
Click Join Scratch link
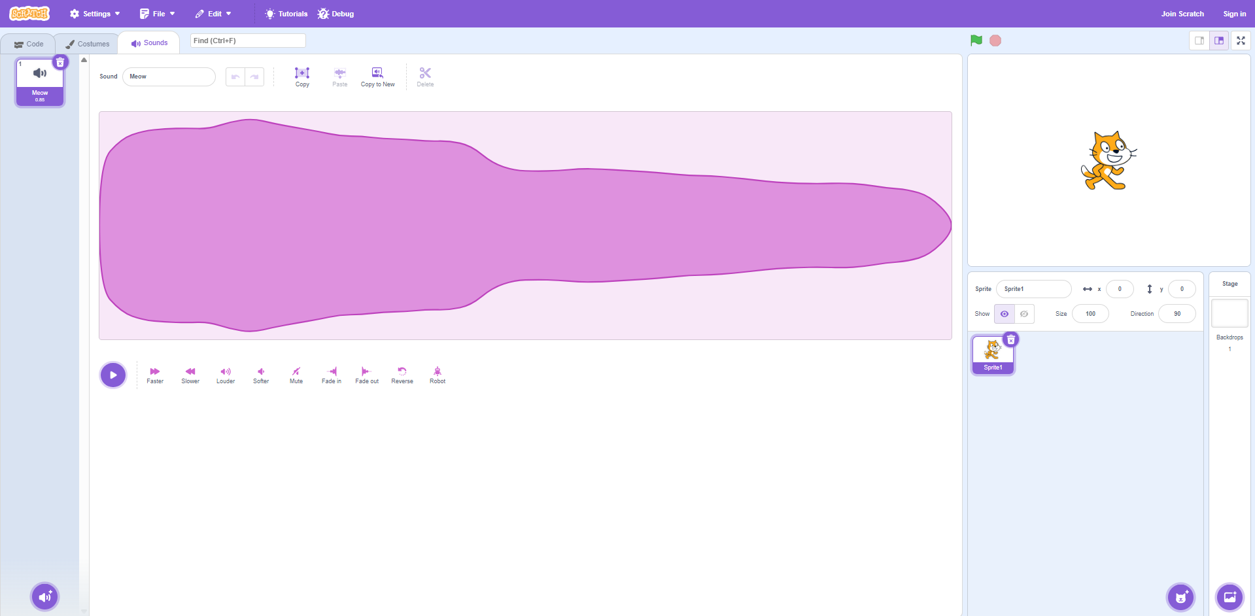pyautogui.click(x=1182, y=14)
